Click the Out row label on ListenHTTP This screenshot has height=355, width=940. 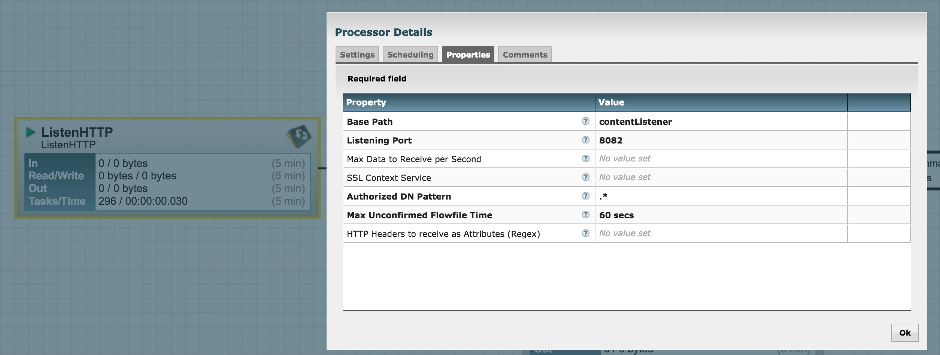click(x=37, y=188)
